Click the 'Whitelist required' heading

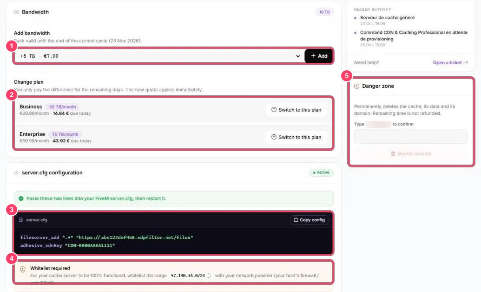coord(50,268)
